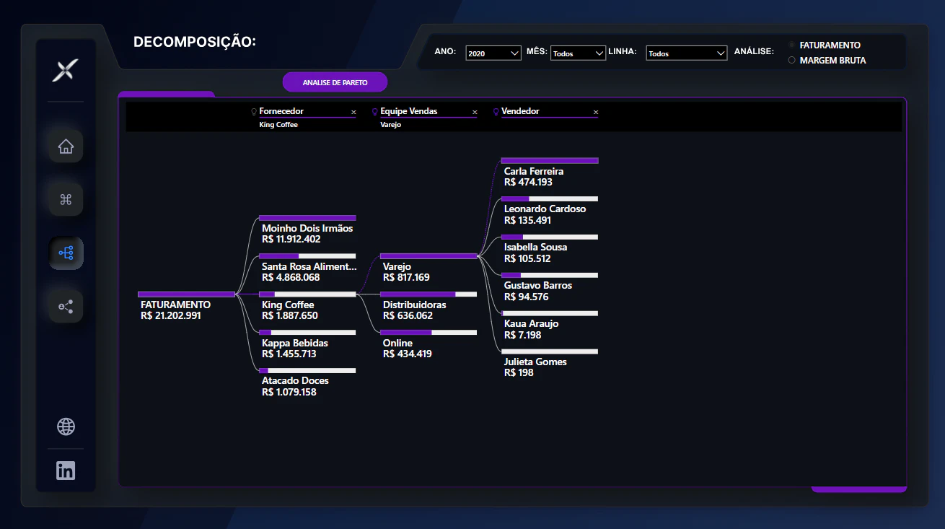Select the Online node
The image size is (945, 529).
428,344
